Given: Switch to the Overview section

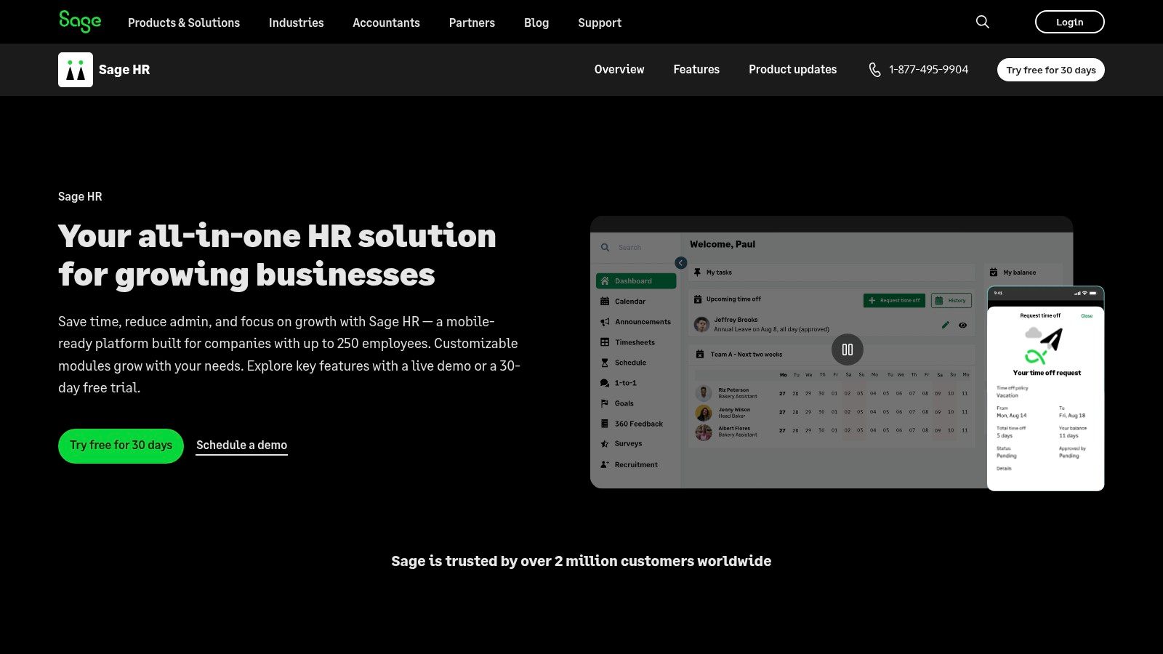Looking at the screenshot, I should coord(619,70).
